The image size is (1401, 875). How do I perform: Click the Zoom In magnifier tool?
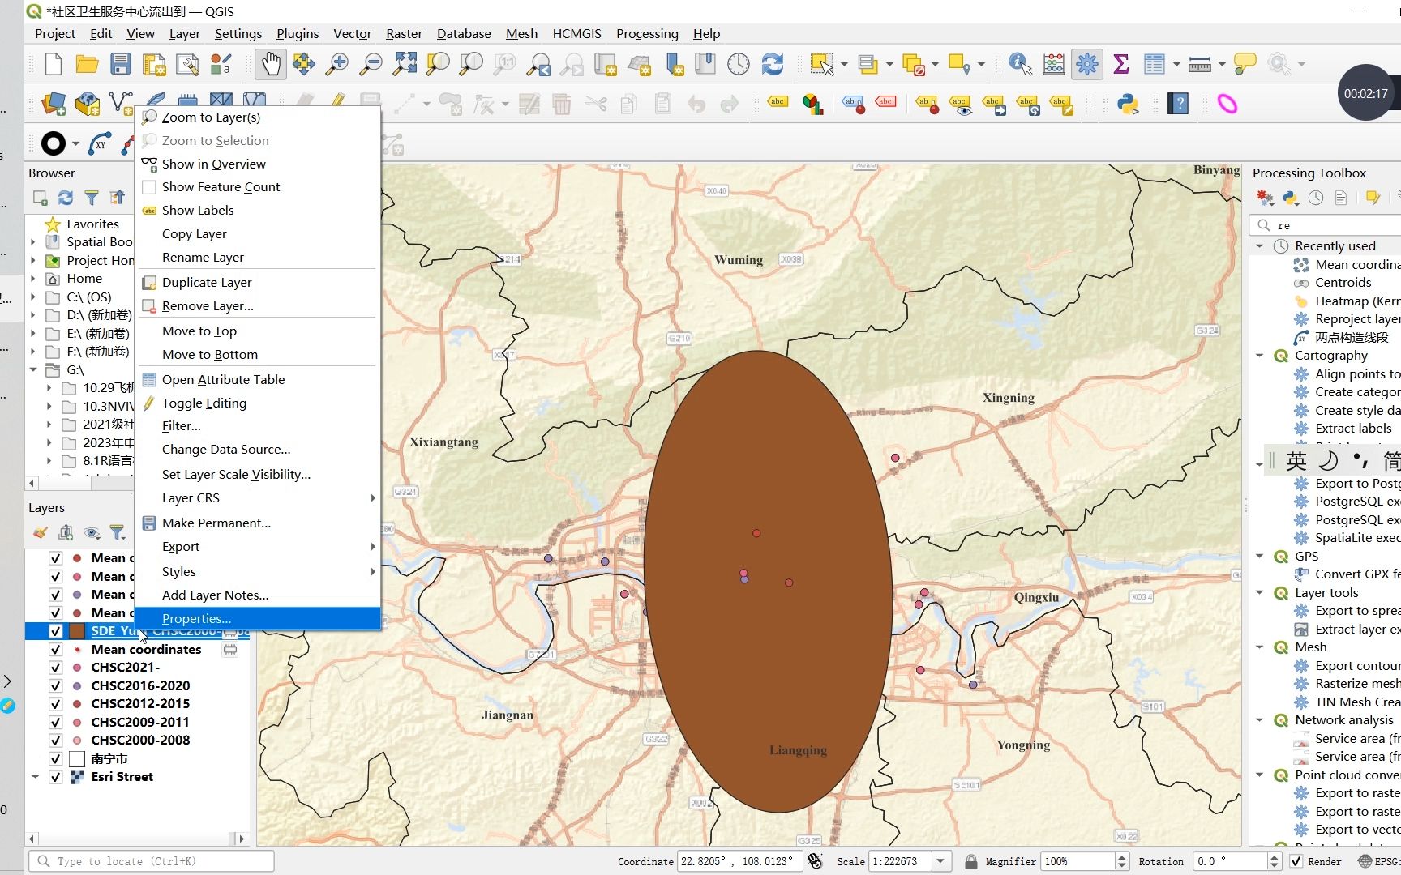[x=336, y=64]
